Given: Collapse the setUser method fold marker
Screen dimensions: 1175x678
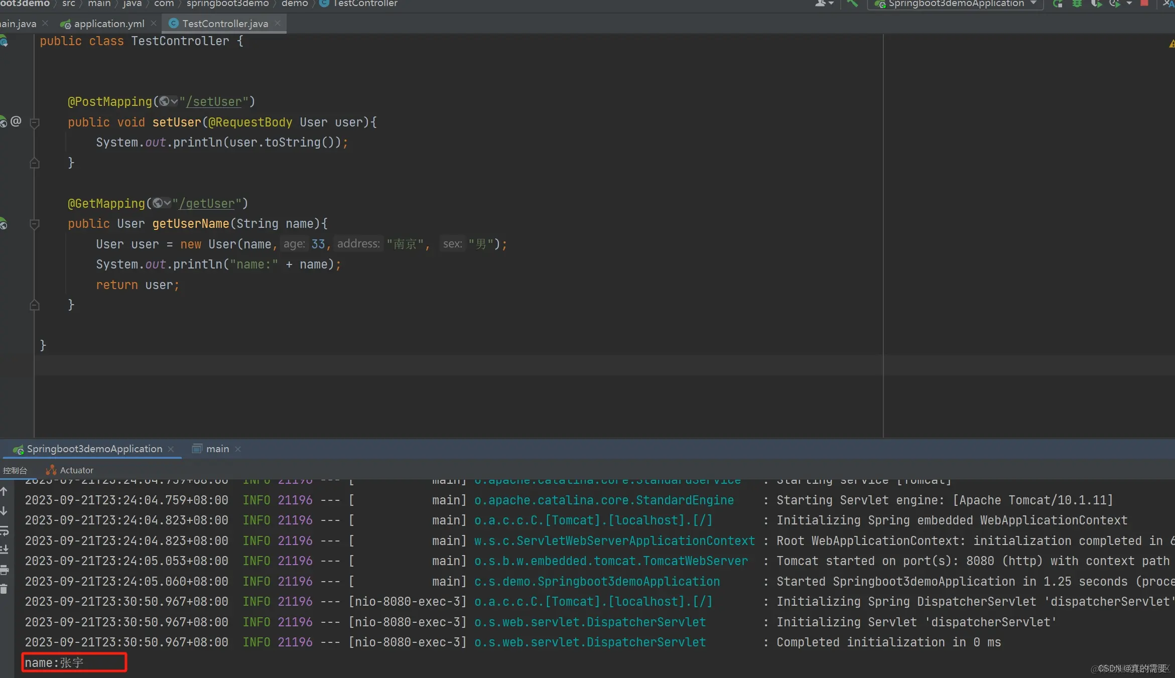Looking at the screenshot, I should 35,123.
